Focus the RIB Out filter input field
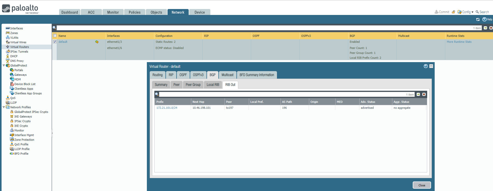493x191 pixels. click(x=287, y=94)
